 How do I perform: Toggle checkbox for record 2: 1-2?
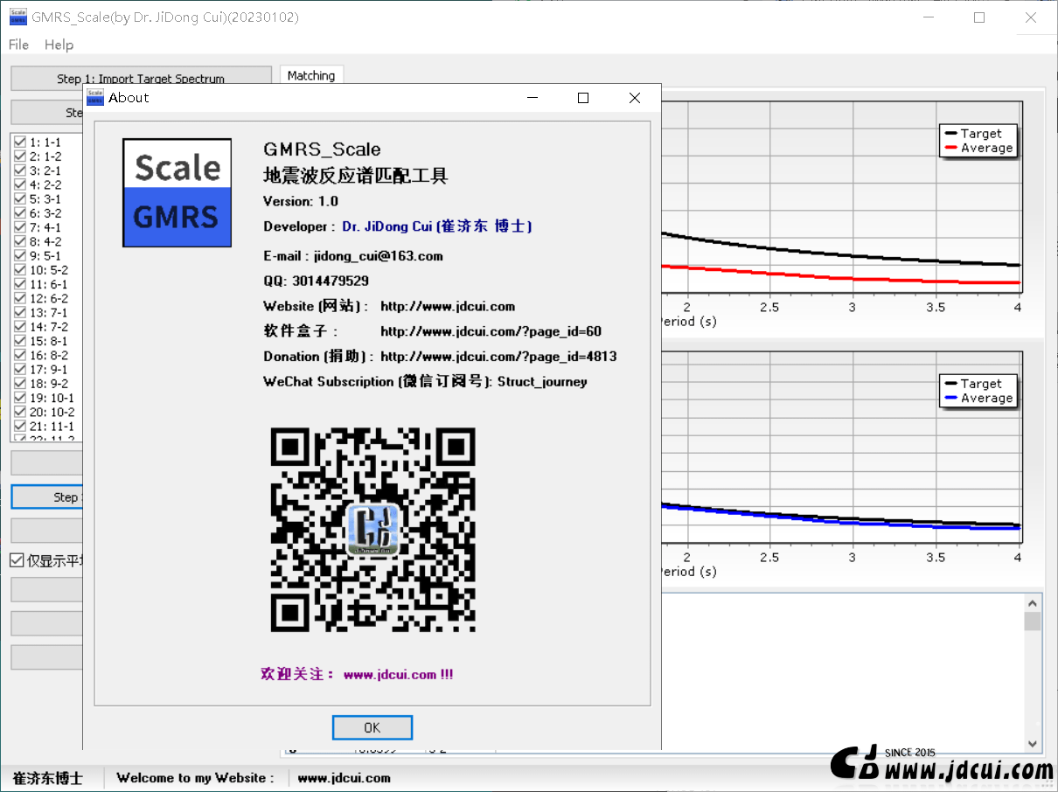pos(20,156)
